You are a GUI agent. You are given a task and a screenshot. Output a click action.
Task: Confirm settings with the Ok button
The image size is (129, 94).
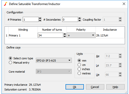coord(75,87)
